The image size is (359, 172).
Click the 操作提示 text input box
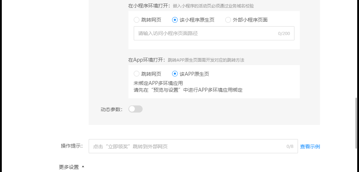(x=193, y=146)
